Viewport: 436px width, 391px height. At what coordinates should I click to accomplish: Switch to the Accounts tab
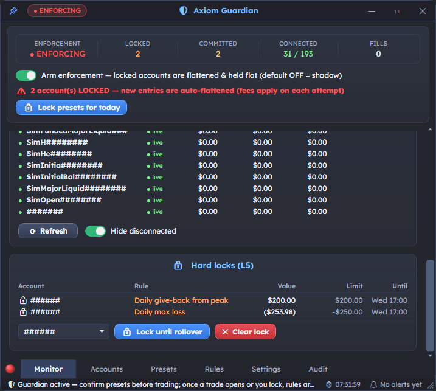point(106,369)
